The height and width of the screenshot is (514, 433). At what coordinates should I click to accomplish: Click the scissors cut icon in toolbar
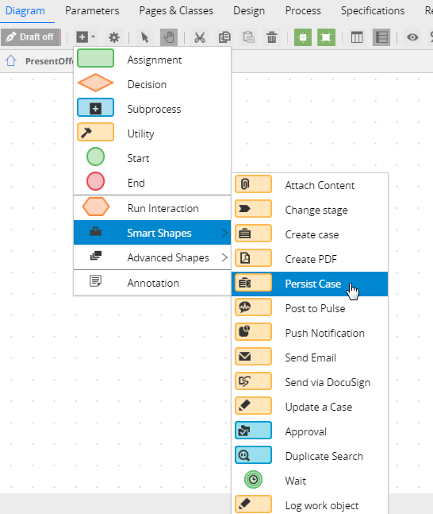[199, 37]
